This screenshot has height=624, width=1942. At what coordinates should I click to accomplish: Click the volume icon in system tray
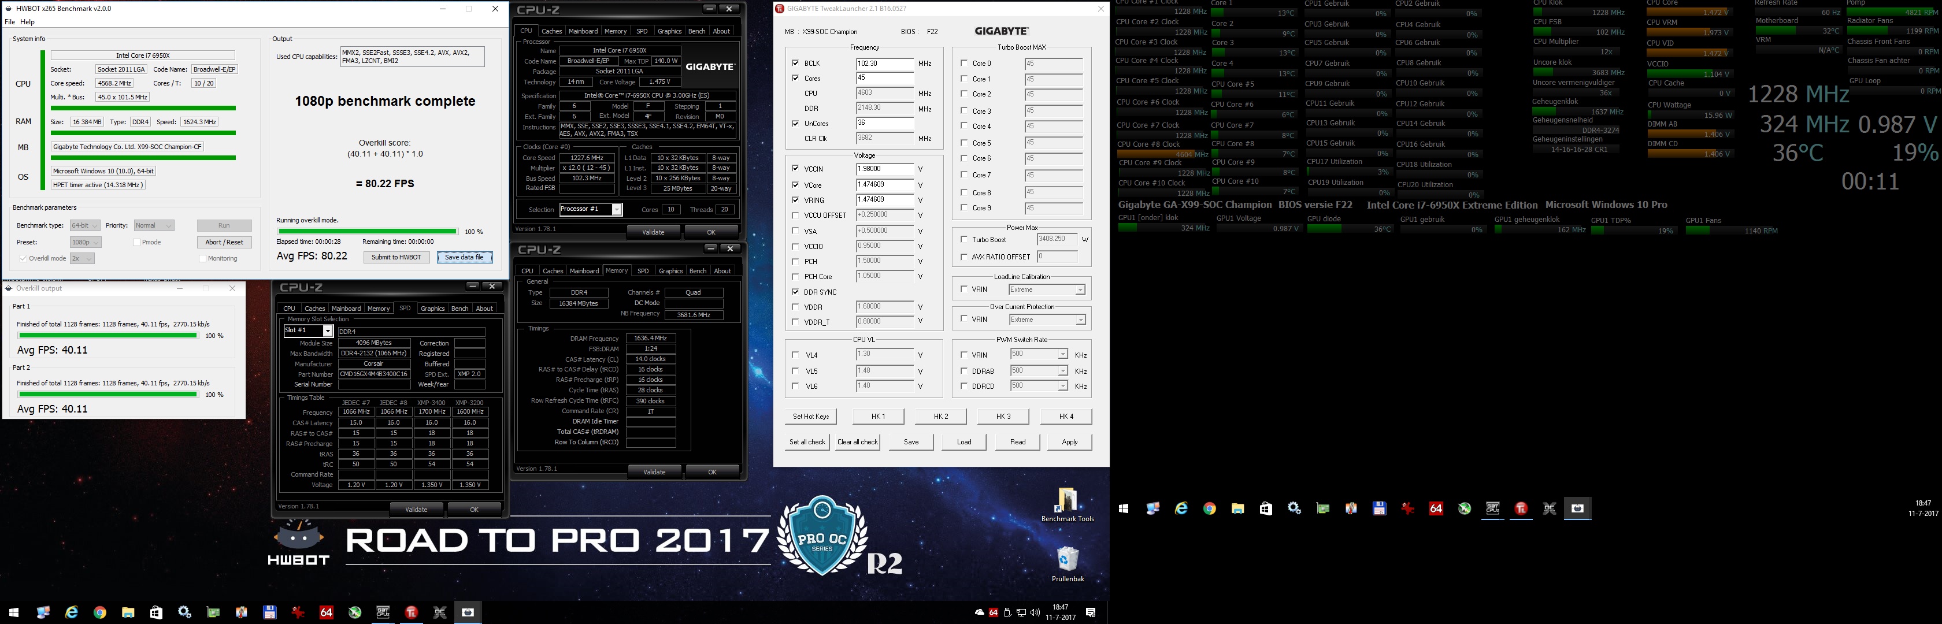[1035, 612]
